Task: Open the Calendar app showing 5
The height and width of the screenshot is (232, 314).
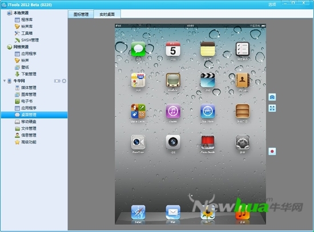Action: coord(173,49)
